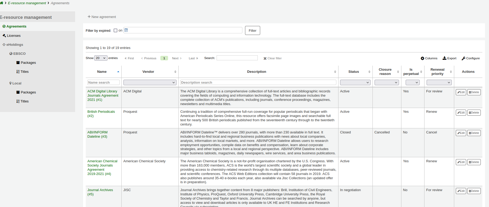The height and width of the screenshot is (207, 489).
Task: Edit the American Chemical Society agreement
Action: (461, 162)
